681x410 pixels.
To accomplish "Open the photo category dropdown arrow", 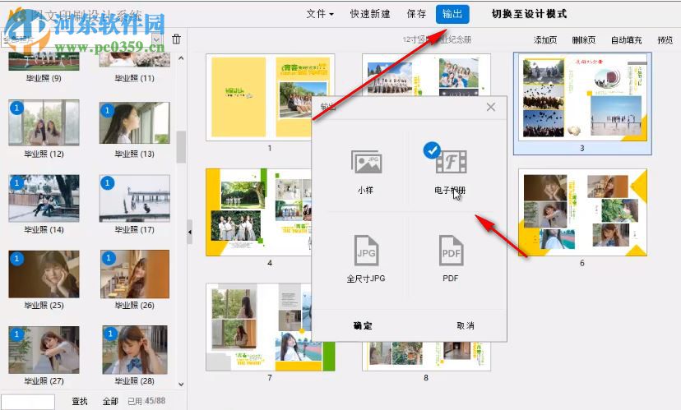I will tap(157, 39).
